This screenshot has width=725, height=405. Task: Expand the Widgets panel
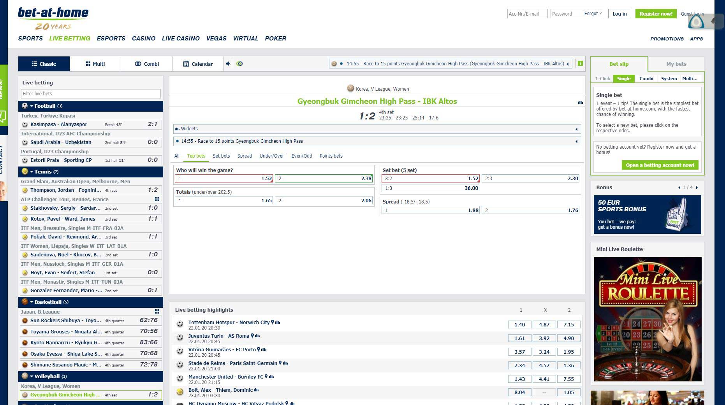[577, 129]
